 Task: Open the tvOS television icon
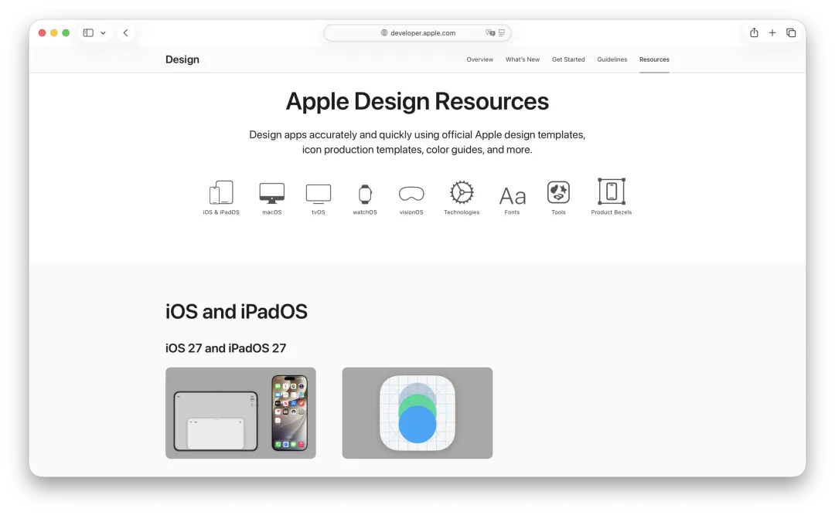[319, 194]
